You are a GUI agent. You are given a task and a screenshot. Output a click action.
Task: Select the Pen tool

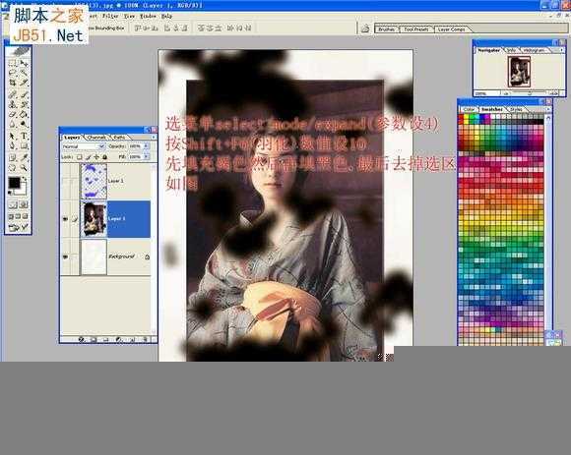pyautogui.click(x=13, y=146)
